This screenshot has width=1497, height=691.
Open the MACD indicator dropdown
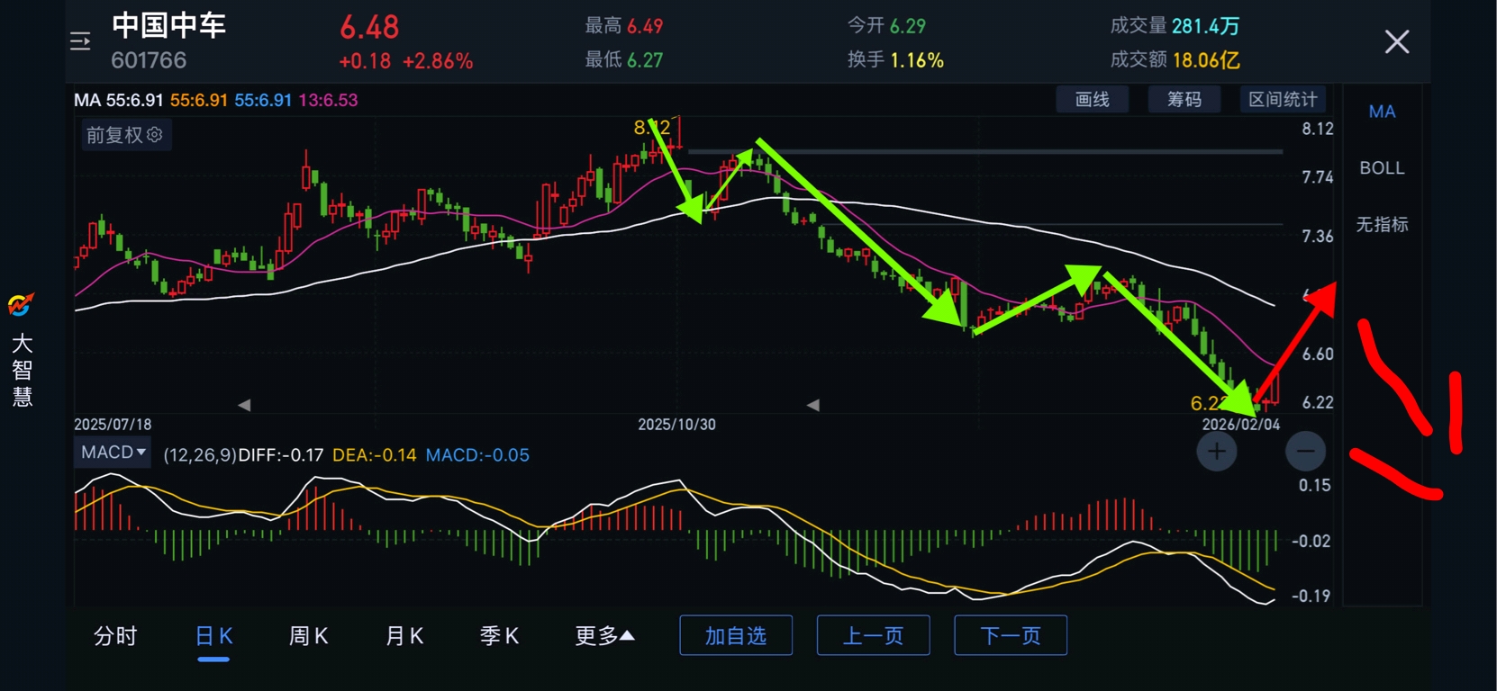tap(113, 453)
